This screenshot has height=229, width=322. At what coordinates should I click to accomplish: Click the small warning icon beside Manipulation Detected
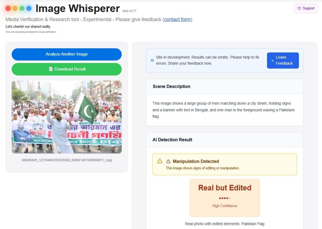tap(168, 161)
